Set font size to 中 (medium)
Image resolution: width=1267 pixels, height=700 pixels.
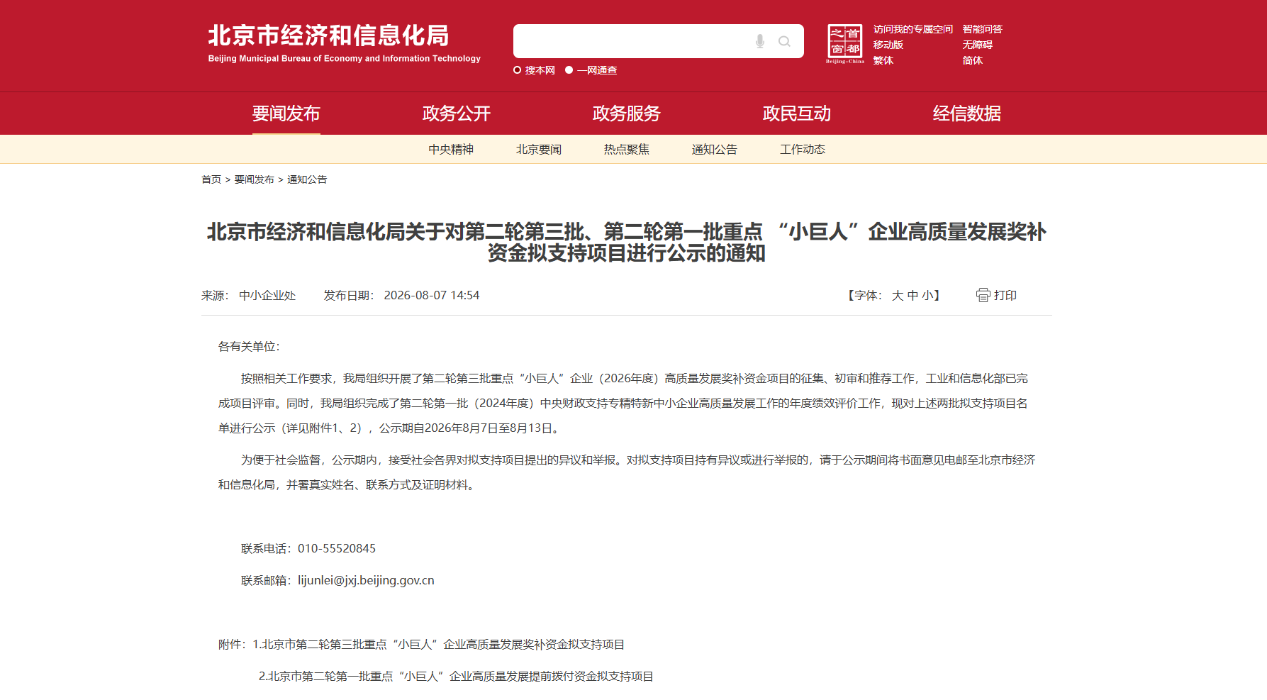point(913,296)
